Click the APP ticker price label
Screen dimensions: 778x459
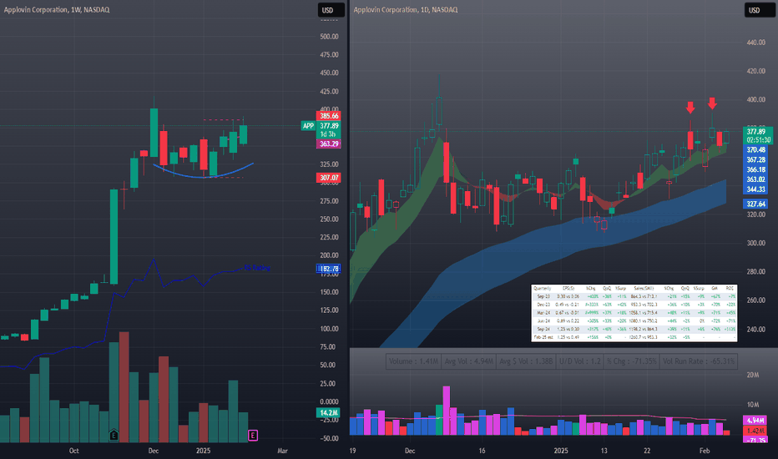[x=308, y=125]
